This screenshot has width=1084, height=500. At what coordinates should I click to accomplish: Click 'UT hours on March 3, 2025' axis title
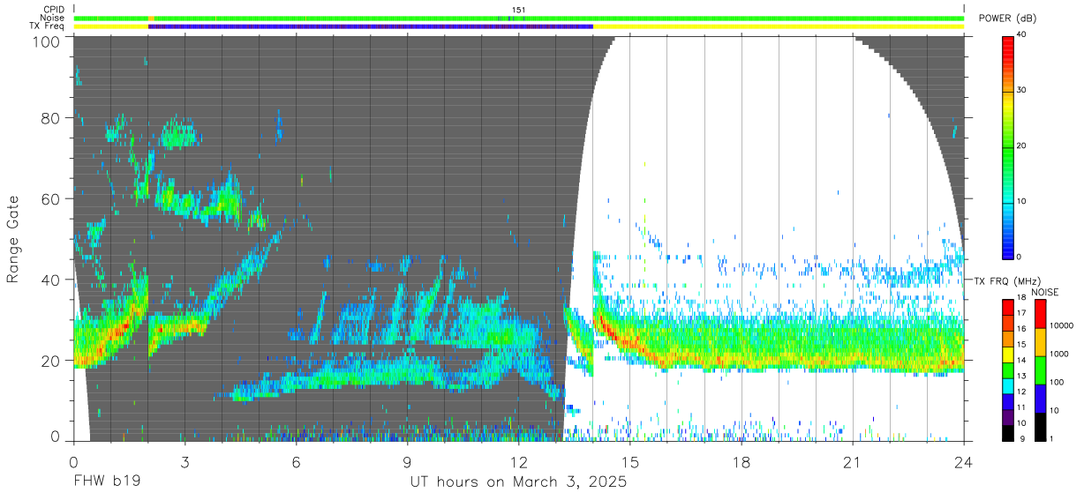518,482
